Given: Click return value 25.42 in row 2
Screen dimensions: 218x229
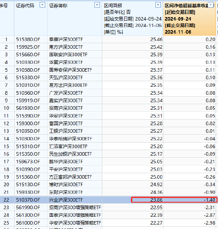Looking at the screenshot, I should pos(156,47).
